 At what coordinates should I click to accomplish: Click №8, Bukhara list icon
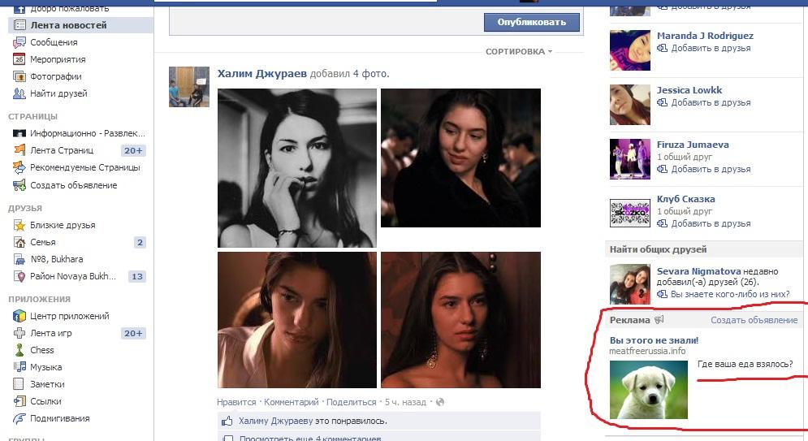(19, 259)
